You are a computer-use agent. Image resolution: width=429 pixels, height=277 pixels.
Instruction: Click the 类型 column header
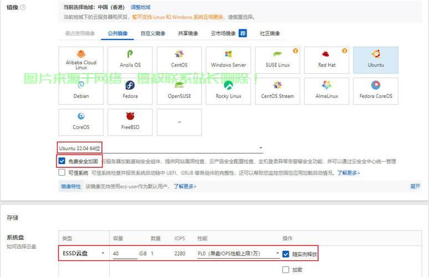(x=67, y=238)
